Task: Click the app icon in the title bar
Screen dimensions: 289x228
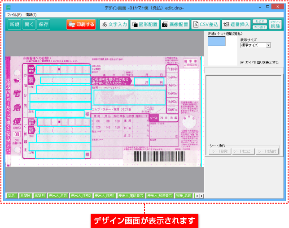Action: tap(8, 8)
